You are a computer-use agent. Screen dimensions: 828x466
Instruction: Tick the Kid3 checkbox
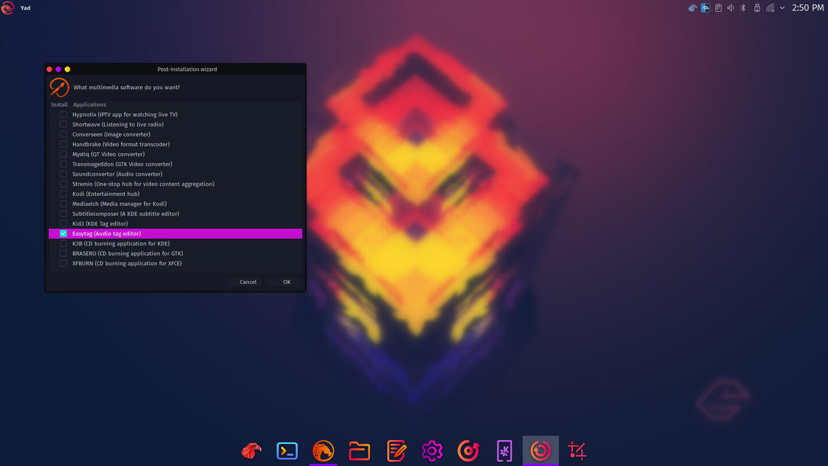pyautogui.click(x=63, y=224)
